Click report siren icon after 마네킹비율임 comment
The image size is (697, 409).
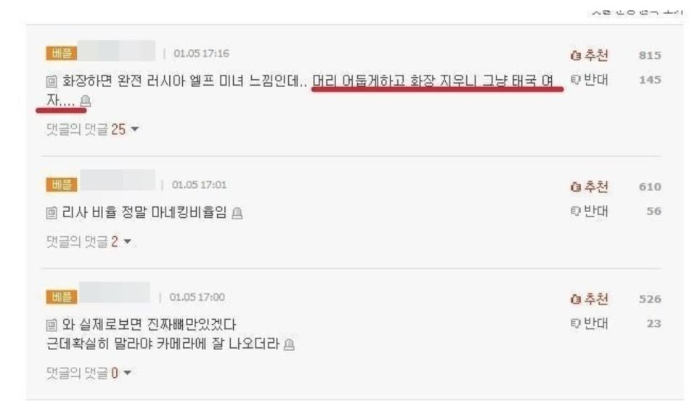point(237,213)
